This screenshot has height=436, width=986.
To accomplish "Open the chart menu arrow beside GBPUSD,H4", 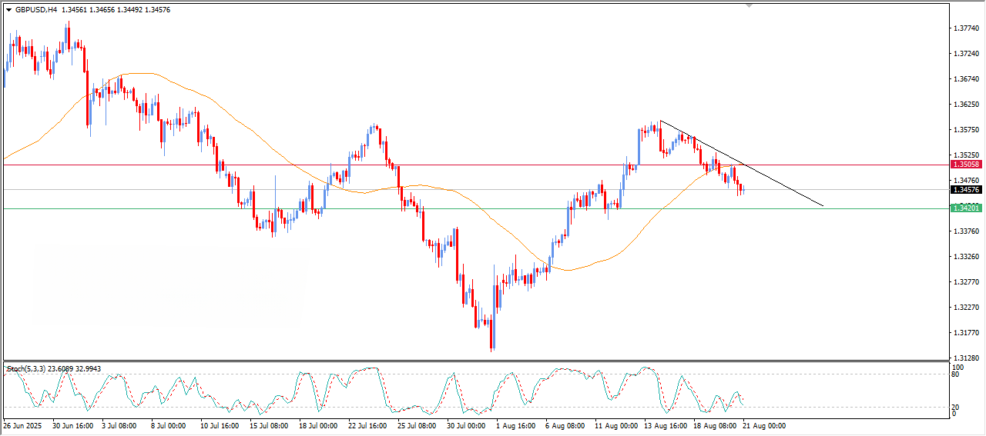I will tap(8, 10).
